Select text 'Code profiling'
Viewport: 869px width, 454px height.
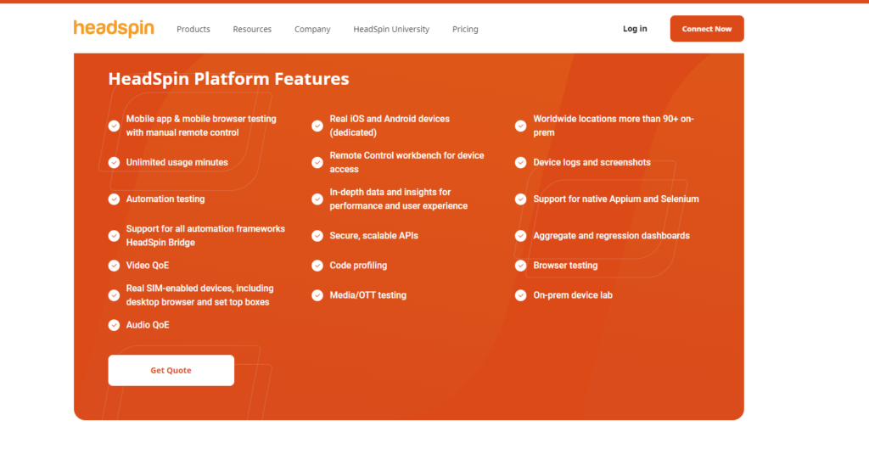(x=358, y=266)
